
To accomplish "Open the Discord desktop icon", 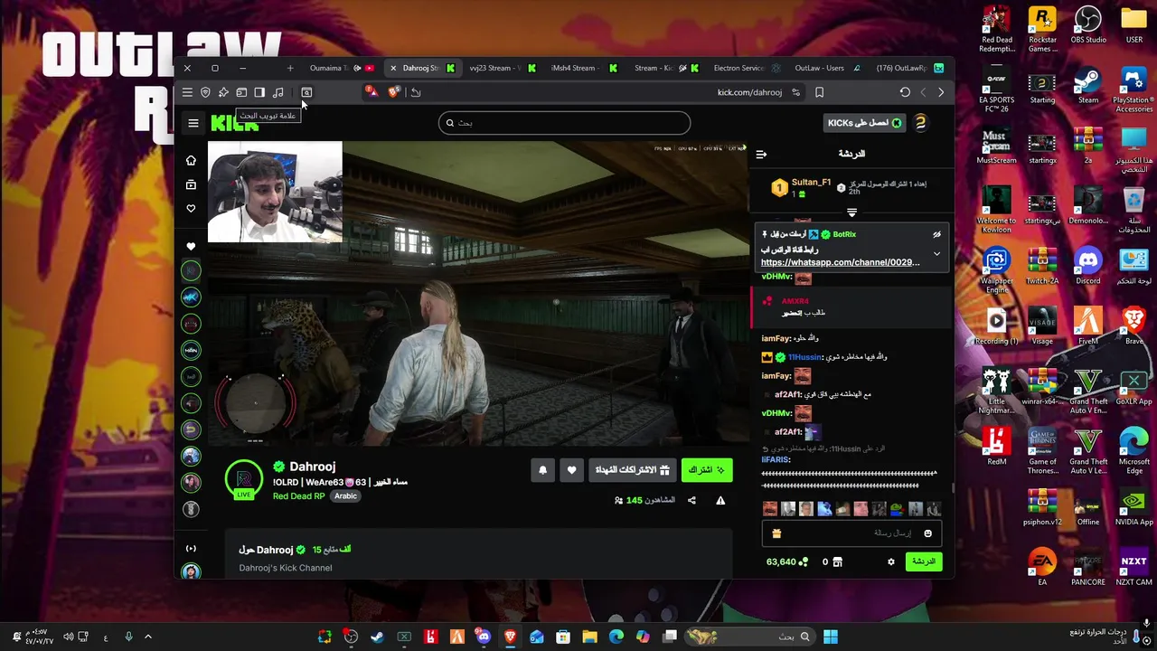I will (1088, 267).
